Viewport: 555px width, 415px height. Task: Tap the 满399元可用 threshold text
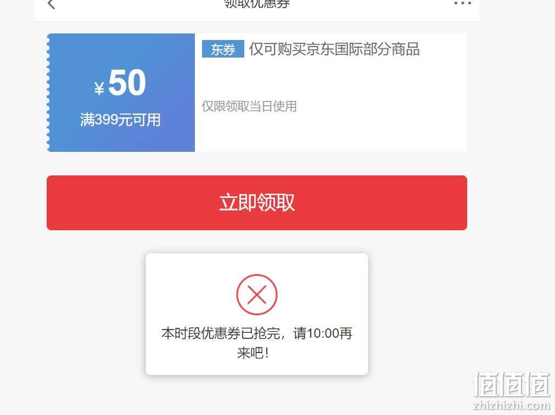120,120
